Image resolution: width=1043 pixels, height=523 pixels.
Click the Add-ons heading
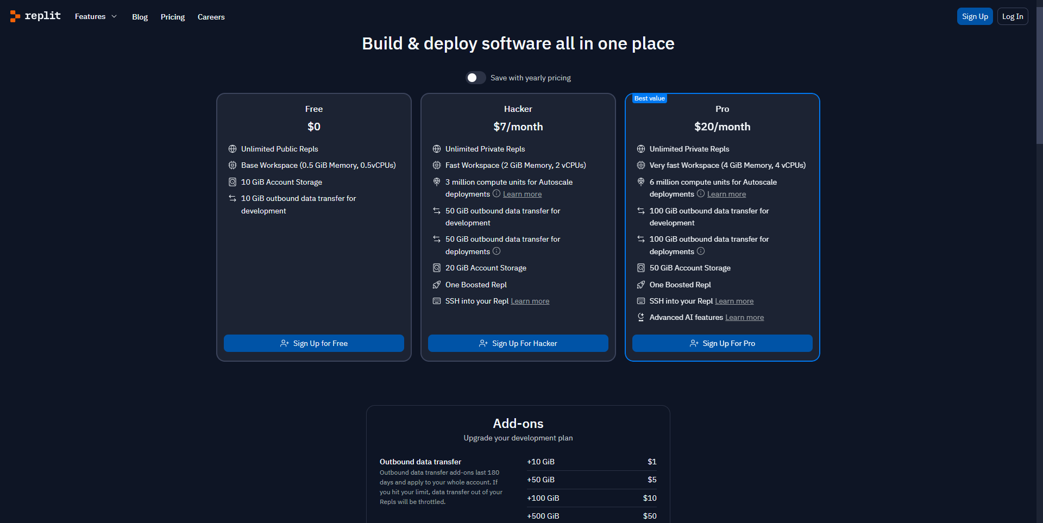point(518,424)
